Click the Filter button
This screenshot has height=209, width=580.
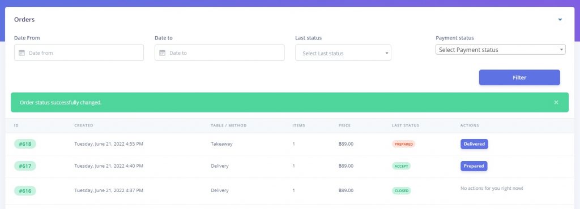pos(519,77)
